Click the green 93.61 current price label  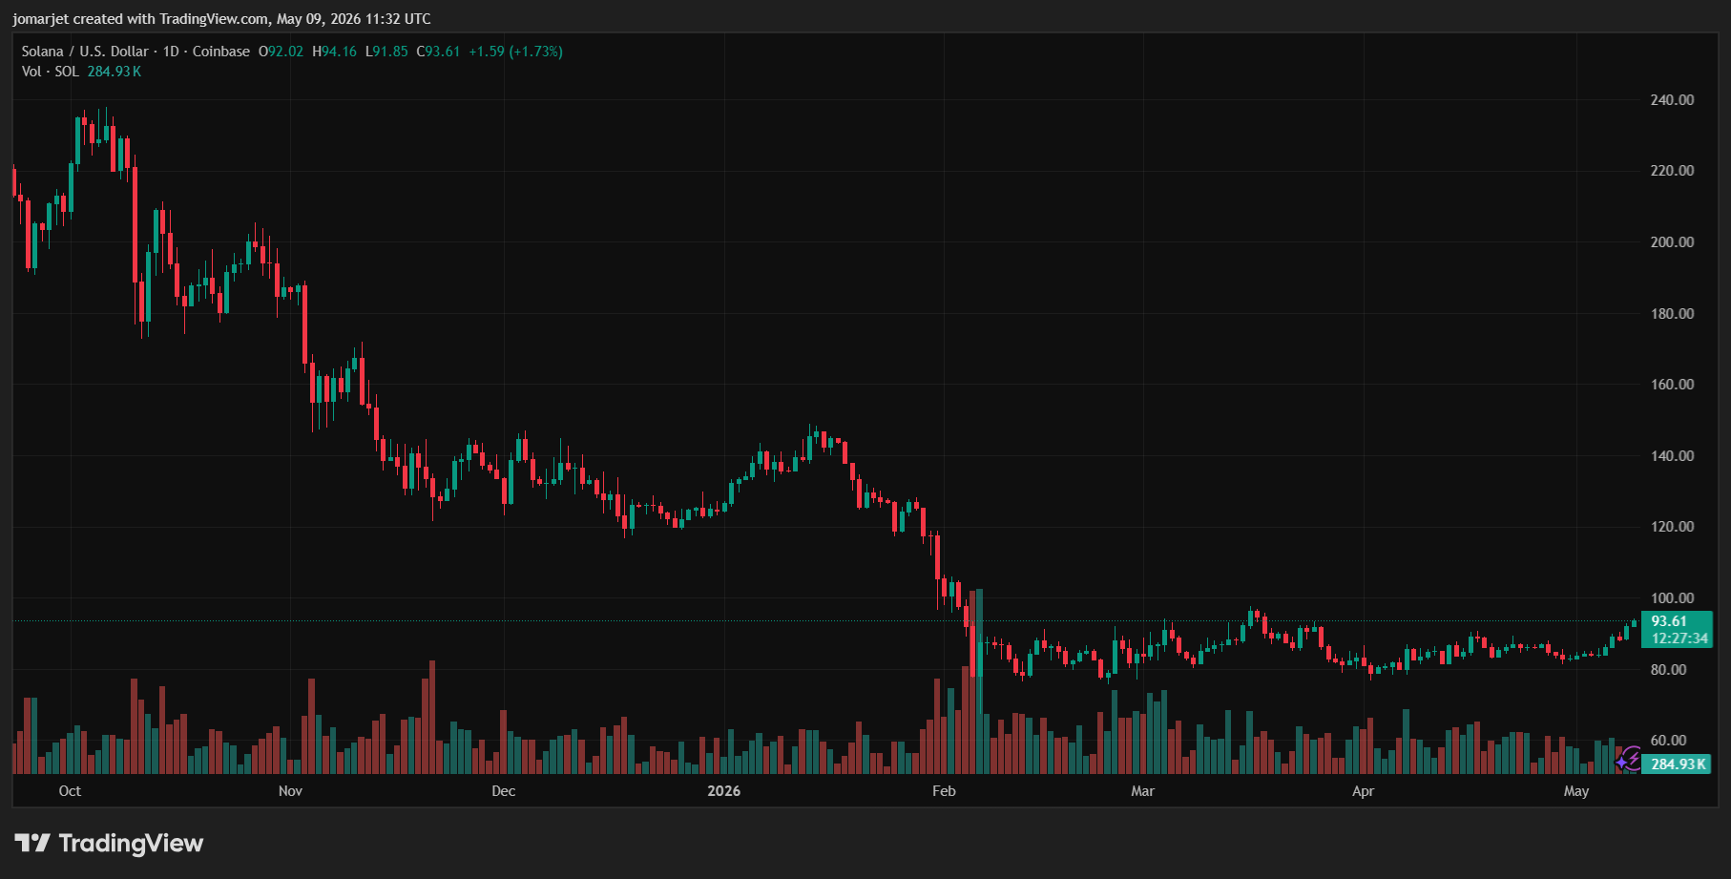(x=1677, y=630)
